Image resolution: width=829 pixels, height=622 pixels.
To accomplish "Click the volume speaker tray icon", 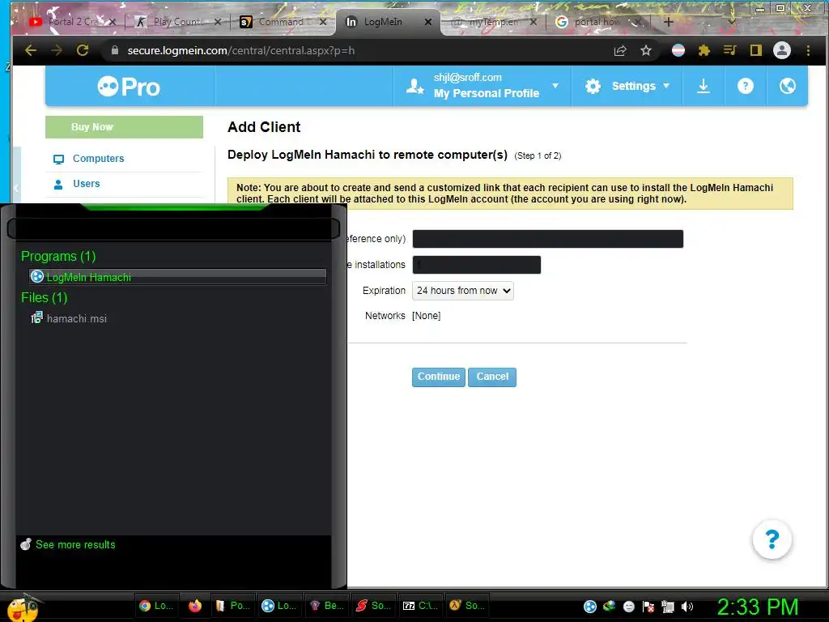I will (687, 607).
